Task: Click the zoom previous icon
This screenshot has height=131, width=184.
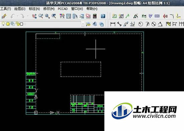Action: click(54, 16)
